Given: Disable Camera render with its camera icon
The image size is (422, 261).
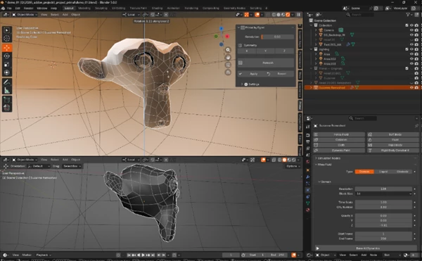Looking at the screenshot, I should (x=416, y=30).
